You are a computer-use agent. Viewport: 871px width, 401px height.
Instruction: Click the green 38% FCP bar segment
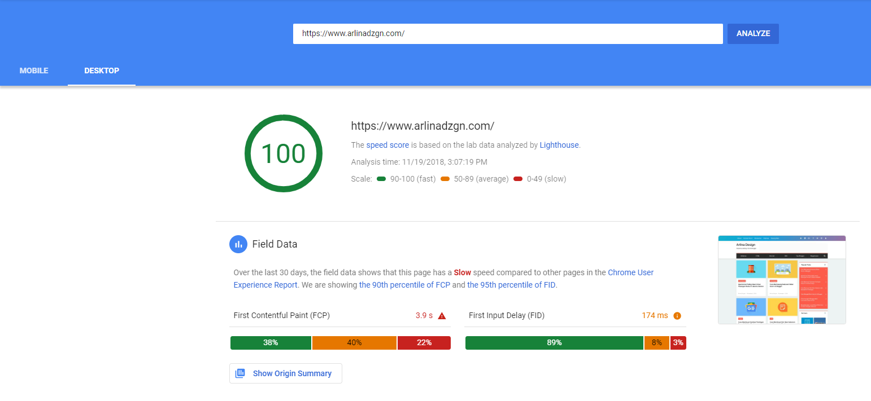point(271,343)
